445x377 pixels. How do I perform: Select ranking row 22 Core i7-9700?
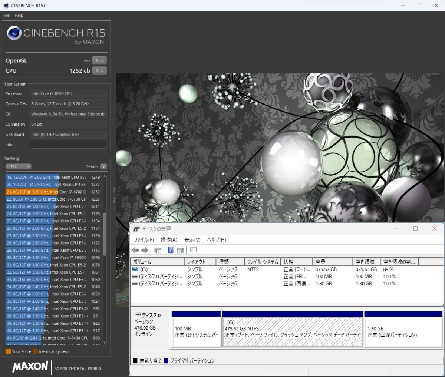point(53,199)
